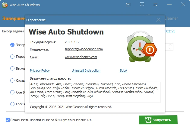Click the Поддержка label
This screenshot has width=190, height=128.
[40, 49]
